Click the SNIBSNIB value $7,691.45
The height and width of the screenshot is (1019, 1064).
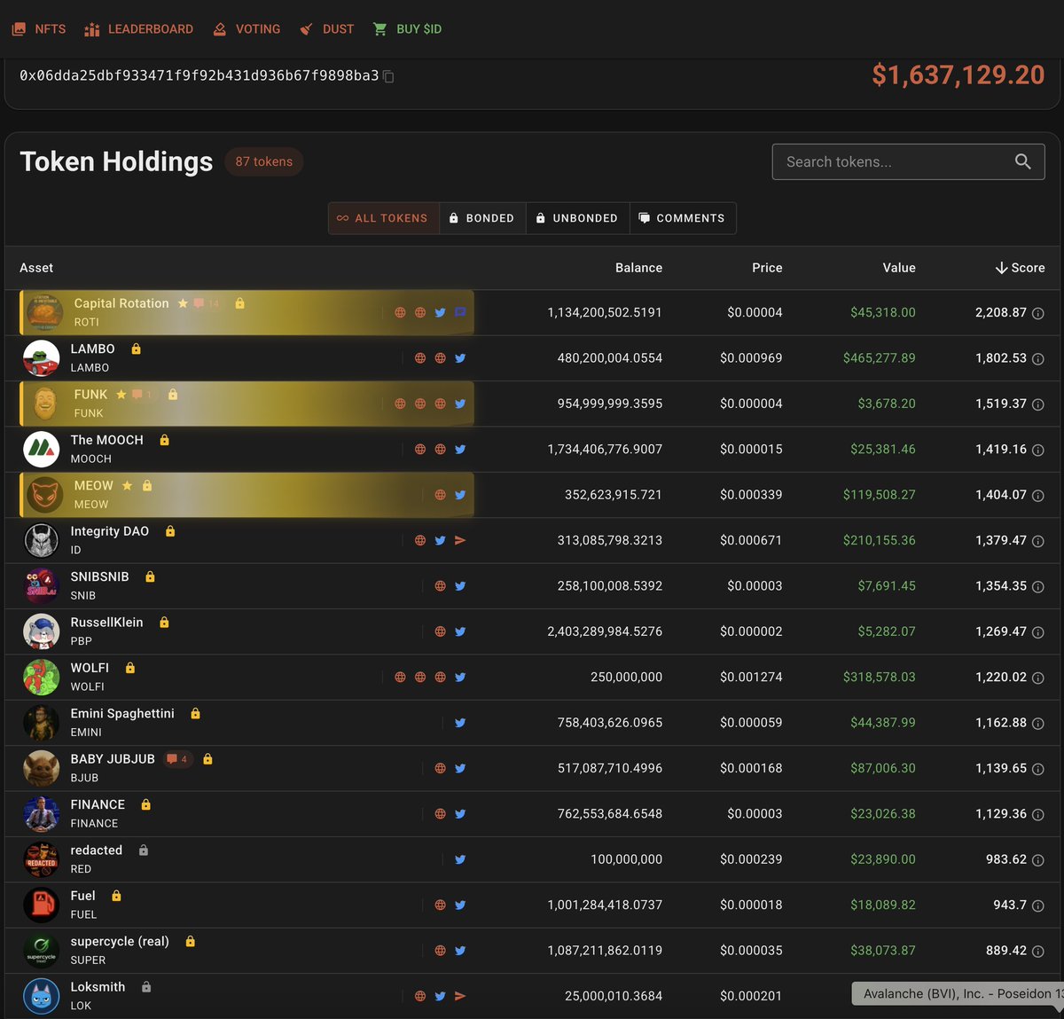887,586
